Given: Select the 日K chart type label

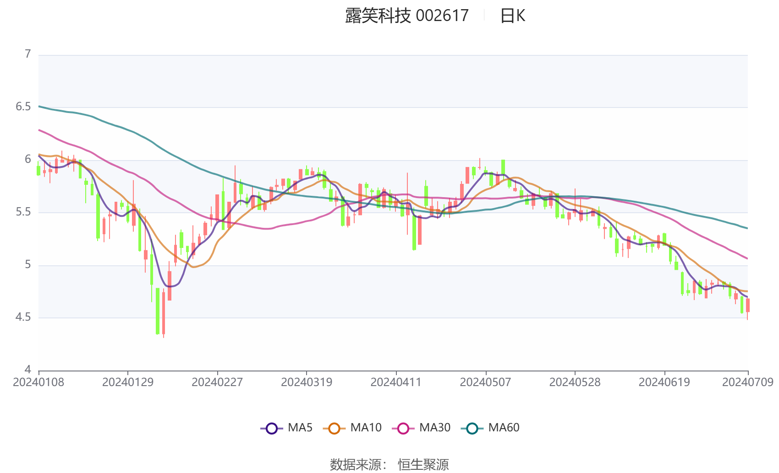Looking at the screenshot, I should pos(513,16).
